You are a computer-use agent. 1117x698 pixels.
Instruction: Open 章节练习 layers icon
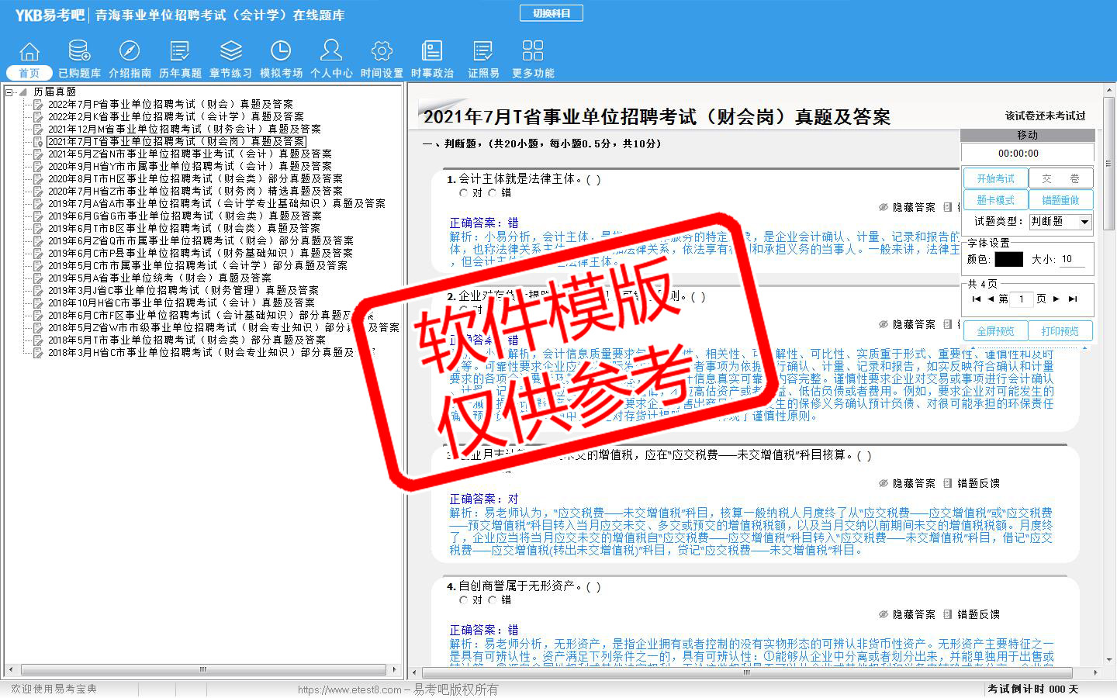click(230, 52)
